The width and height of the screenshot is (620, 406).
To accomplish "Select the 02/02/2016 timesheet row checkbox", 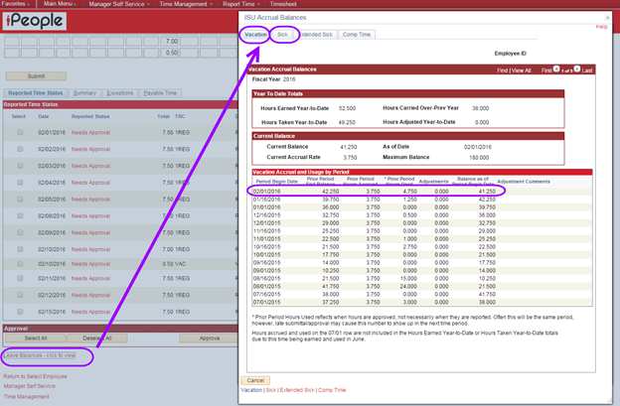I will (20, 149).
